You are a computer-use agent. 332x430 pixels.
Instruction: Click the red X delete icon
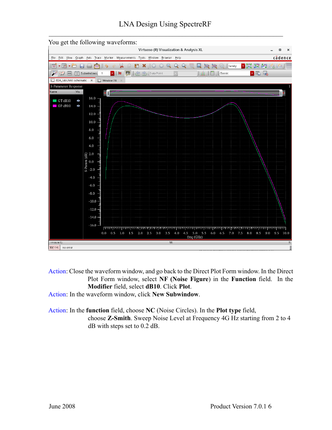[x=144, y=66]
